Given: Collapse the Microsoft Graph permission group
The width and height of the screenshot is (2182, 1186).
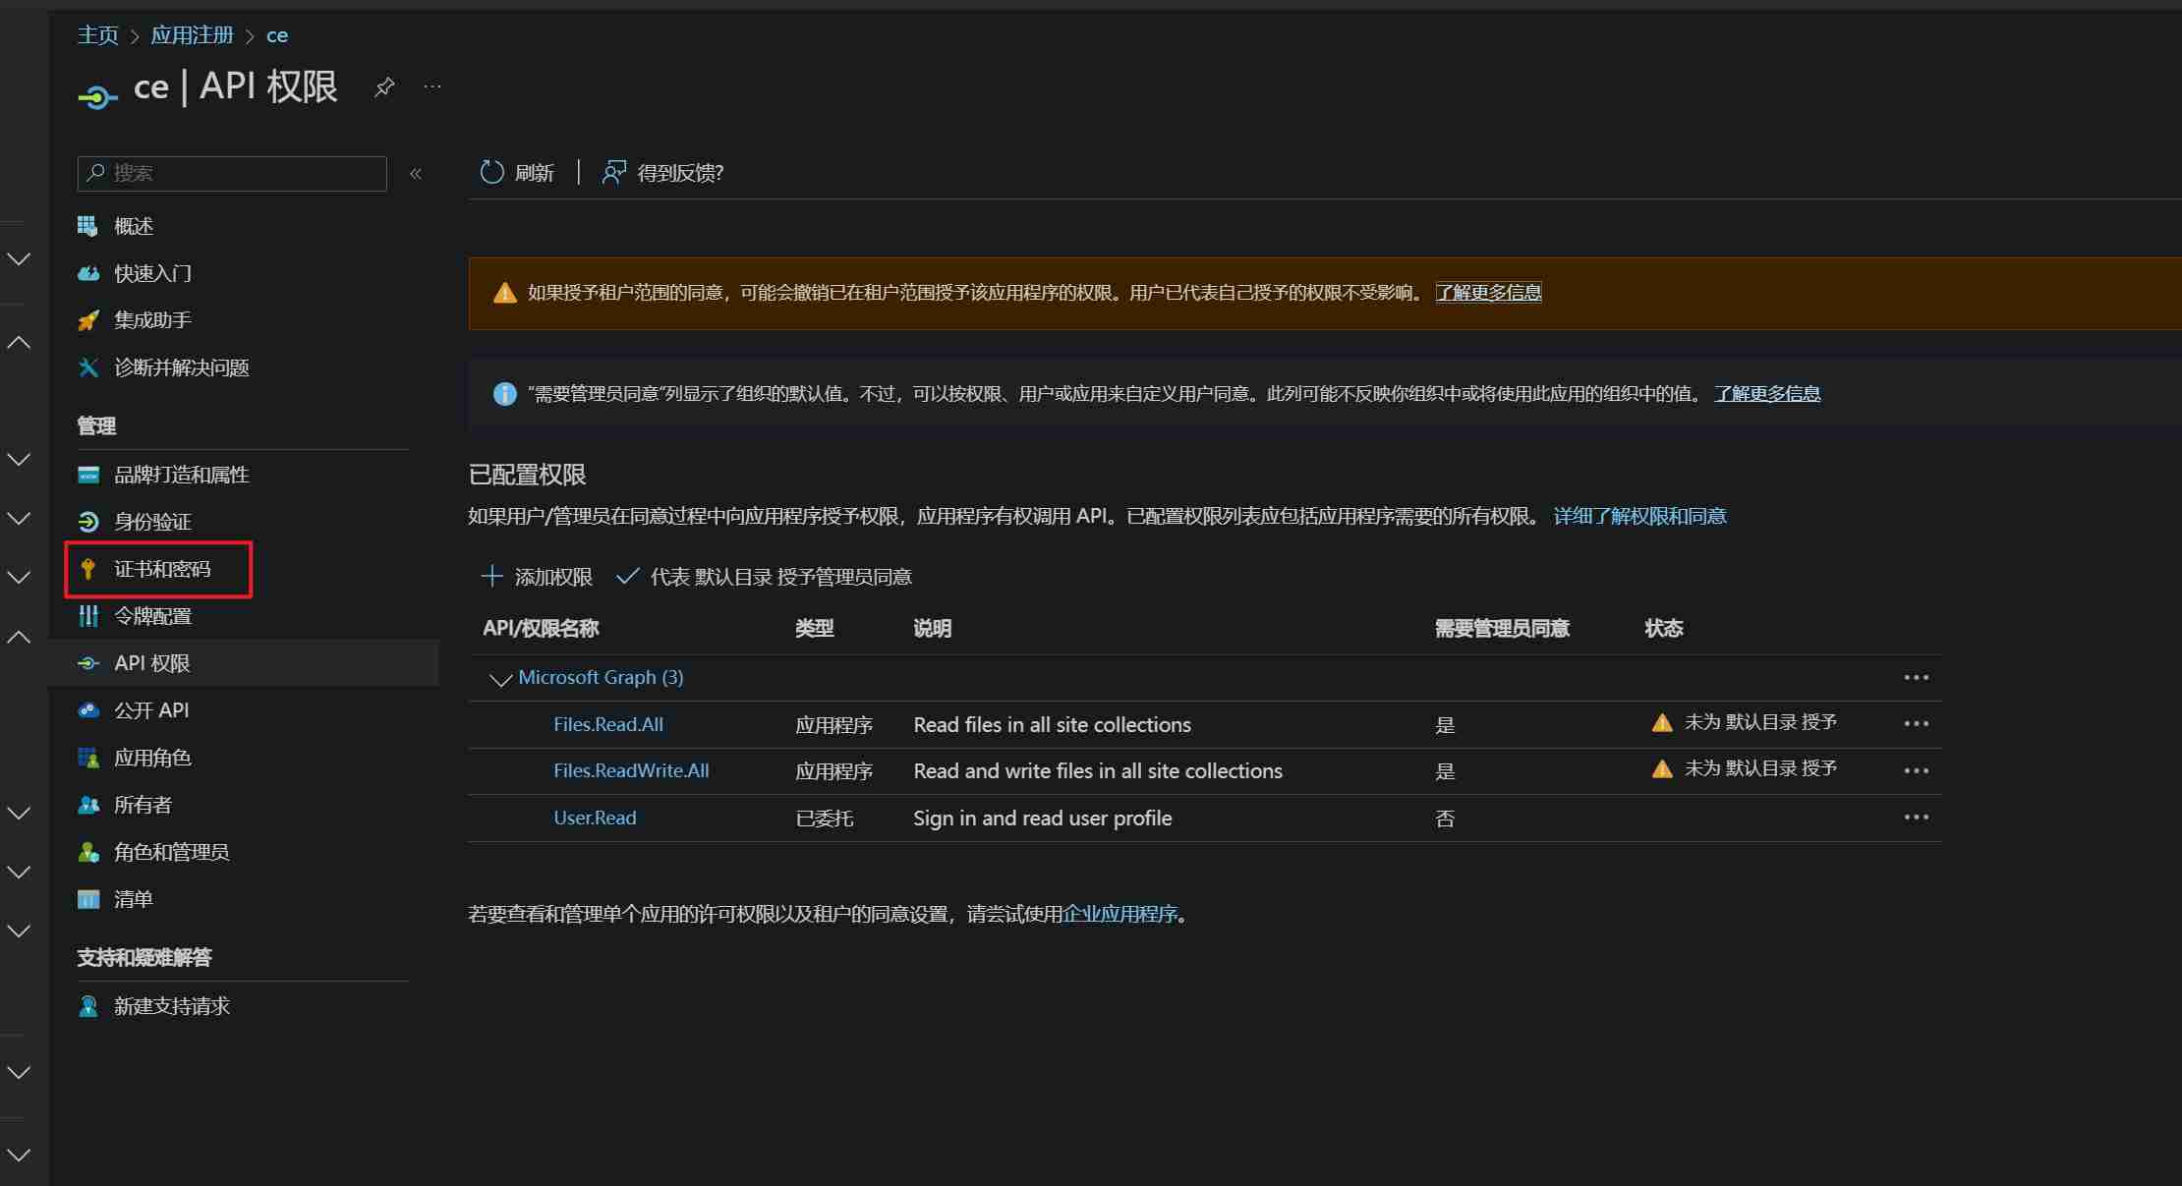Looking at the screenshot, I should (x=500, y=679).
